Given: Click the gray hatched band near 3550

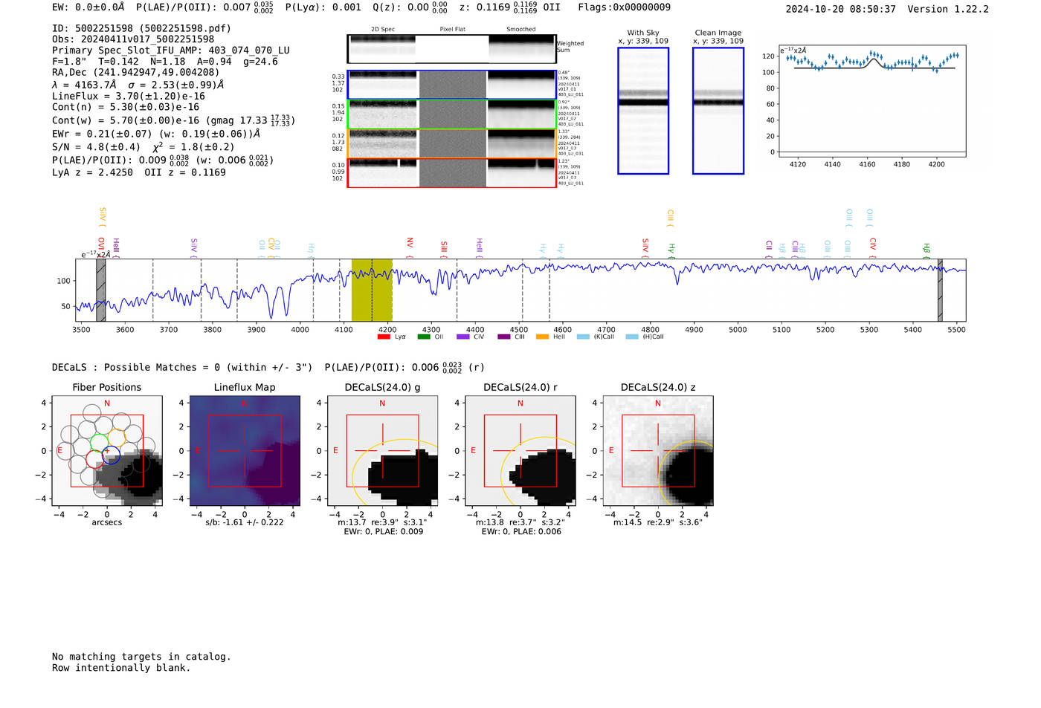Looking at the screenshot, I should tap(100, 290).
